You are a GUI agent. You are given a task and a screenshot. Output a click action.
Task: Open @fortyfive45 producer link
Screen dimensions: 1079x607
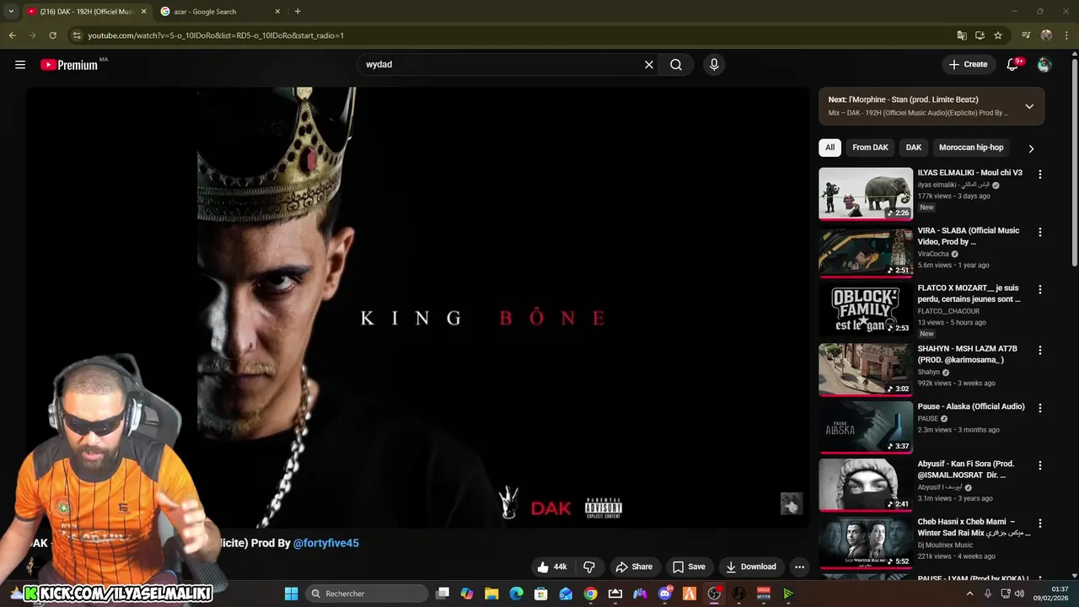(x=326, y=543)
